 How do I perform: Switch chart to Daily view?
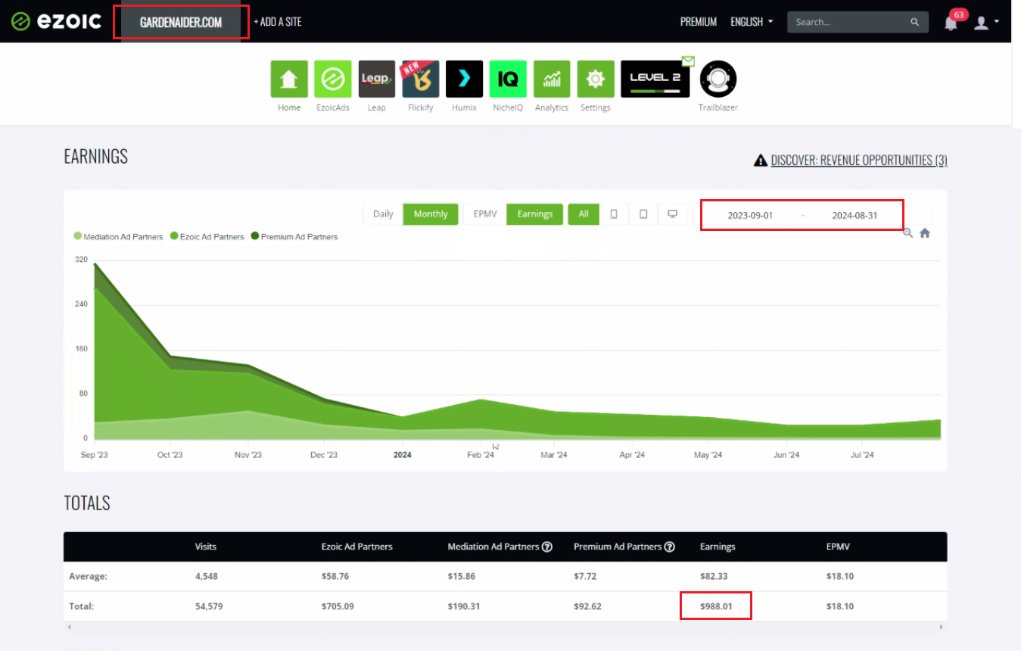tap(383, 214)
